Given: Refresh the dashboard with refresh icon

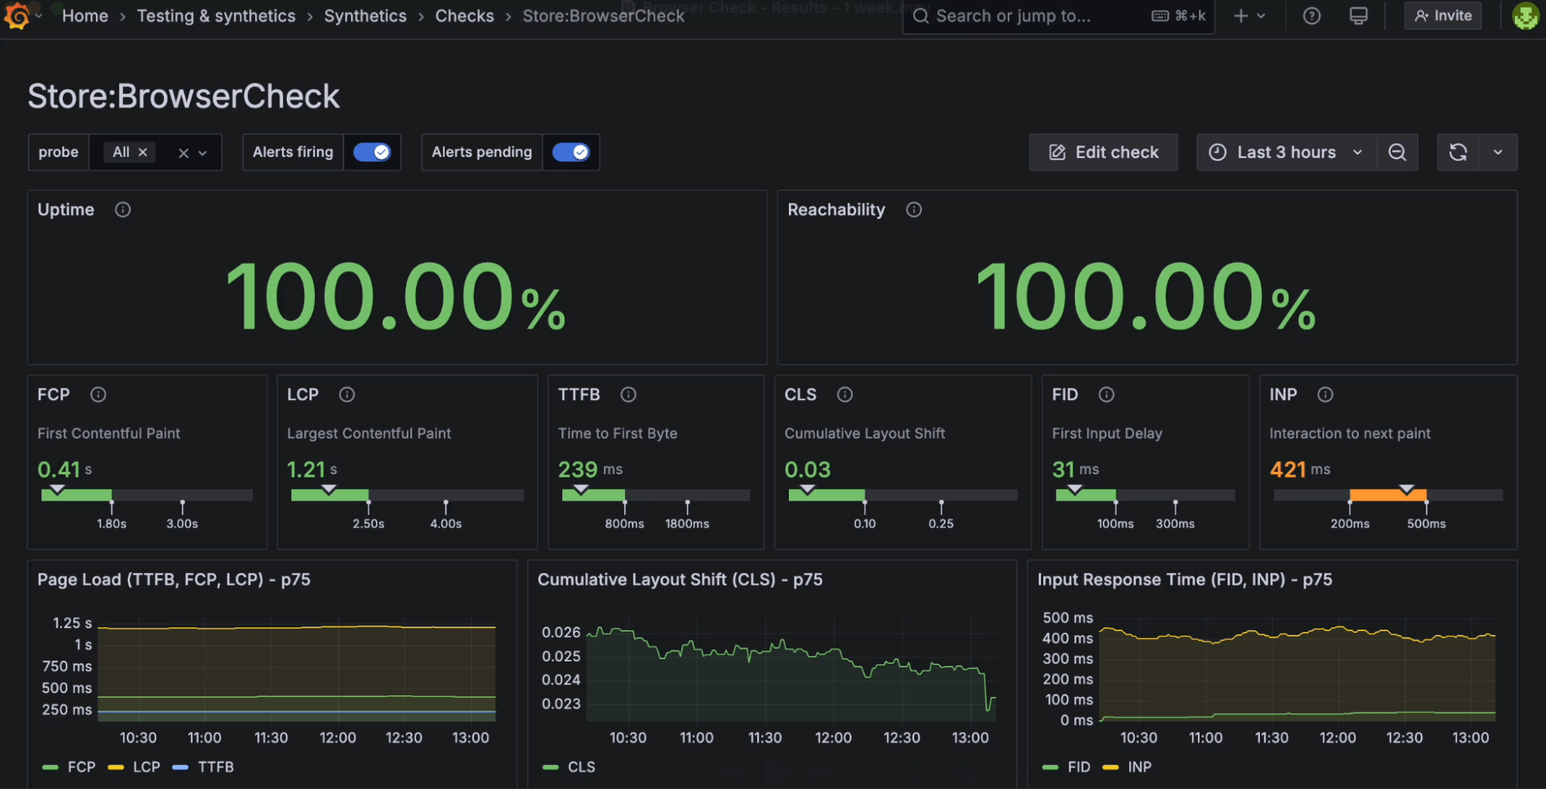Looking at the screenshot, I should 1458,152.
